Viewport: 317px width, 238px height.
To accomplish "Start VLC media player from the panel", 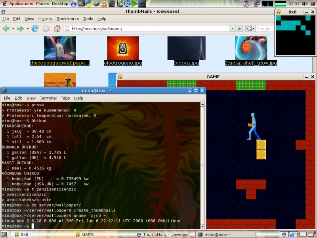I will point(104,4).
